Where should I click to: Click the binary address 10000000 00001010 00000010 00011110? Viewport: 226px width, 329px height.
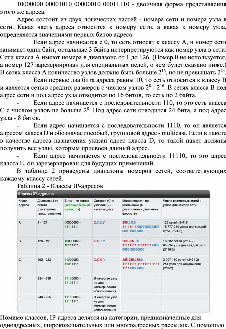73,4
